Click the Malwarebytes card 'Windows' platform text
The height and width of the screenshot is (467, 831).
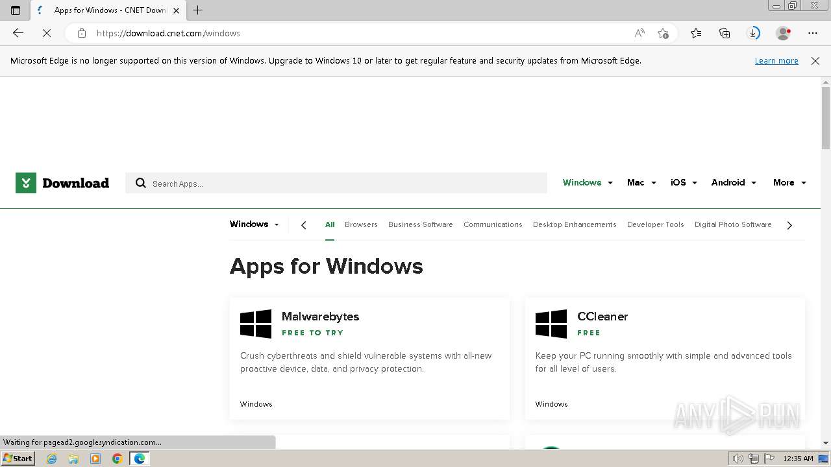tap(256, 404)
